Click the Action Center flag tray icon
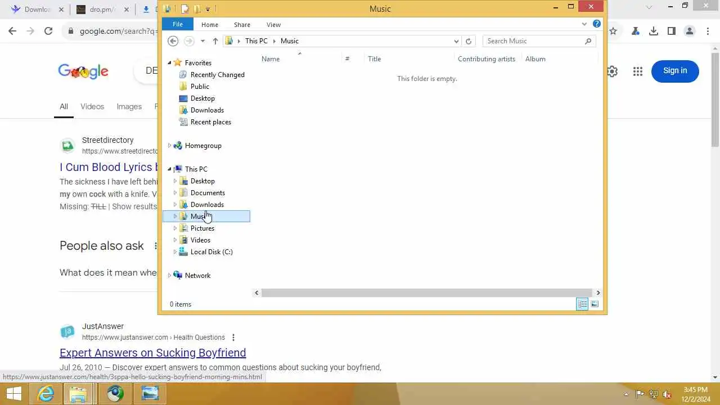The image size is (720, 405). click(640, 394)
